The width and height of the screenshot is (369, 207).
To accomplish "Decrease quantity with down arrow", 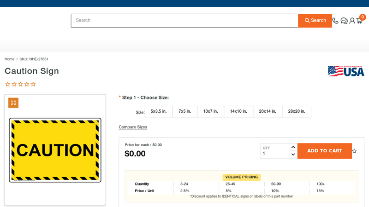I will point(293,155).
